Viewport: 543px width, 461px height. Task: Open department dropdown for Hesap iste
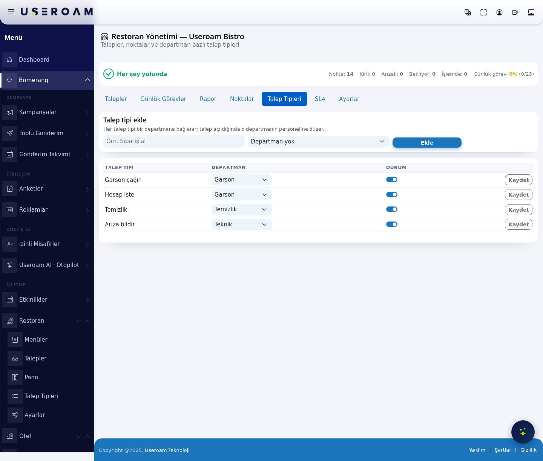tap(242, 195)
